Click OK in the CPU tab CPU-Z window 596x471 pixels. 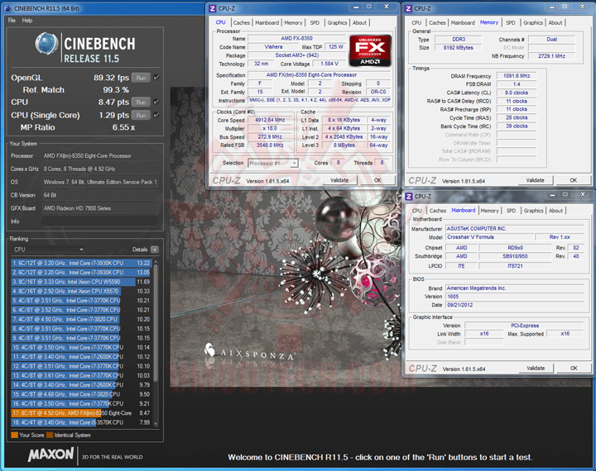click(x=377, y=180)
